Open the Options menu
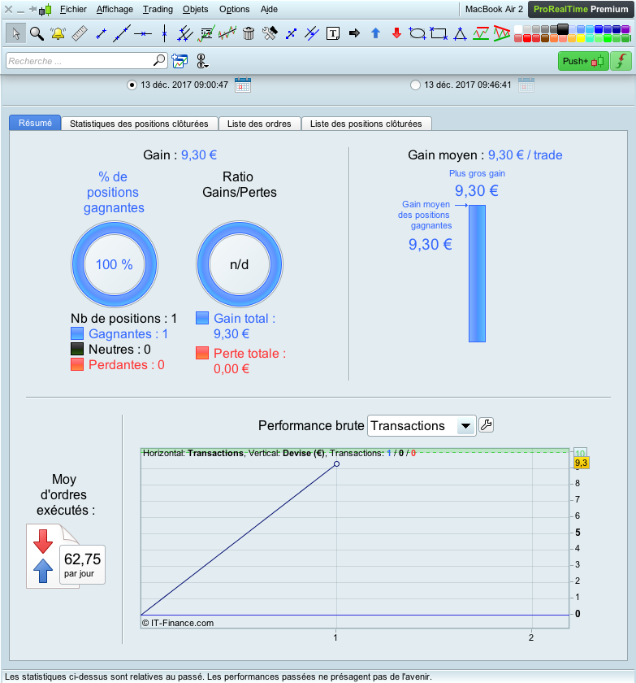 tap(234, 9)
